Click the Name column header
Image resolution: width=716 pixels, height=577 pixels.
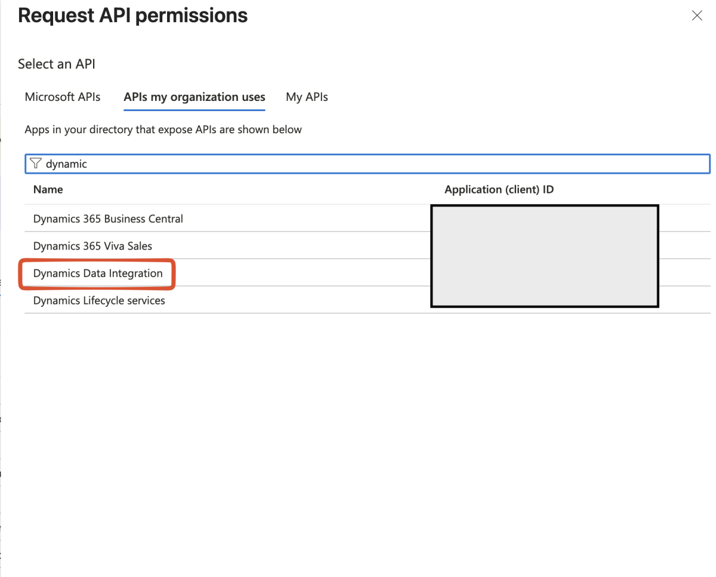[x=48, y=189]
